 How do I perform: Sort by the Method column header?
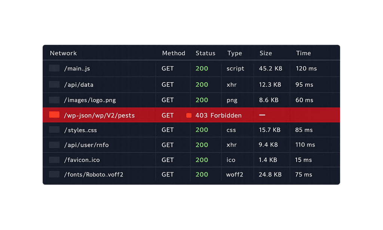[x=174, y=53]
